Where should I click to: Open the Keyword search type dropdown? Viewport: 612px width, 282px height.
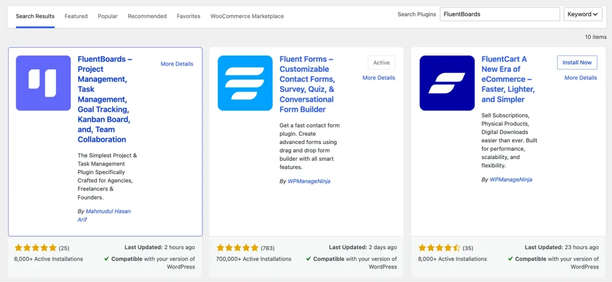(583, 14)
